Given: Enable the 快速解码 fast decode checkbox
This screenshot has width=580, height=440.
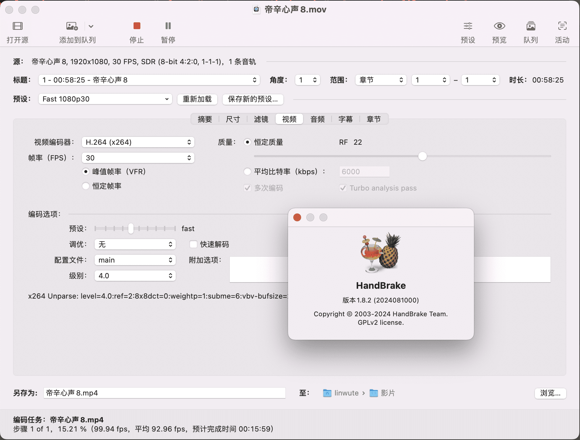Looking at the screenshot, I should point(193,244).
